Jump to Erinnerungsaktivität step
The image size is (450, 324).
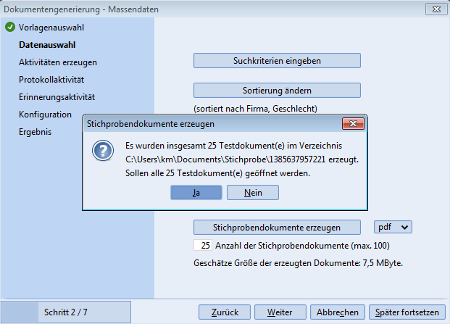point(57,96)
